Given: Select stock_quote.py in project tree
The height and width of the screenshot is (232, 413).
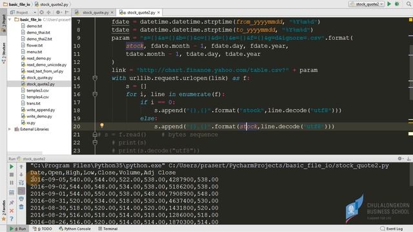Looking at the screenshot, I should pyautogui.click(x=39, y=77).
